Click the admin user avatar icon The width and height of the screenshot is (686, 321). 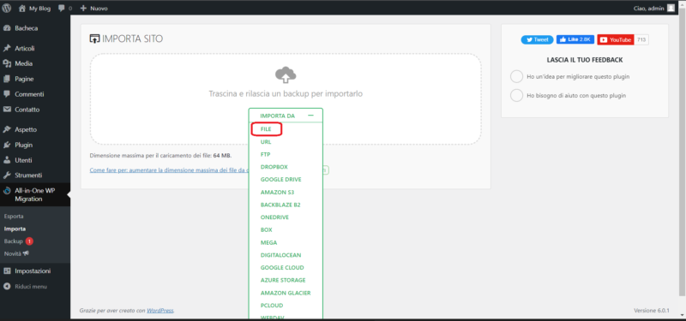(671, 8)
